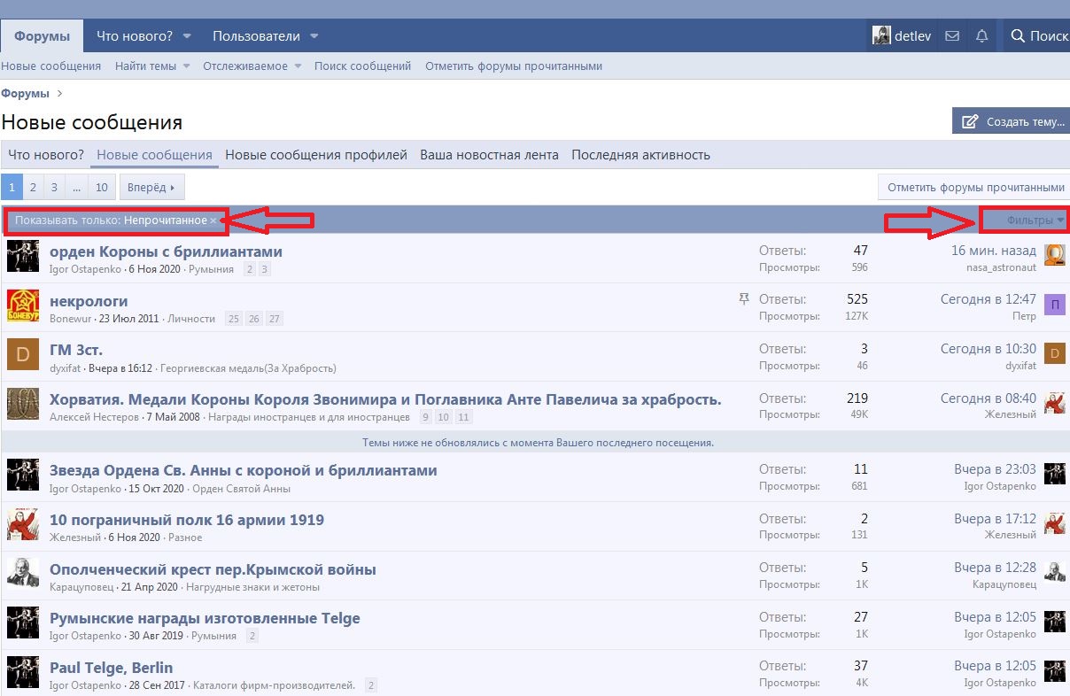This screenshot has width=1070, height=696.
Task: Open thread орден Короны с бриллиантами
Action: pos(166,251)
